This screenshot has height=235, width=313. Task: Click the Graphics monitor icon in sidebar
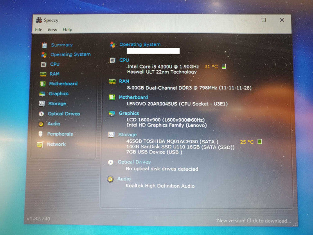click(x=42, y=94)
